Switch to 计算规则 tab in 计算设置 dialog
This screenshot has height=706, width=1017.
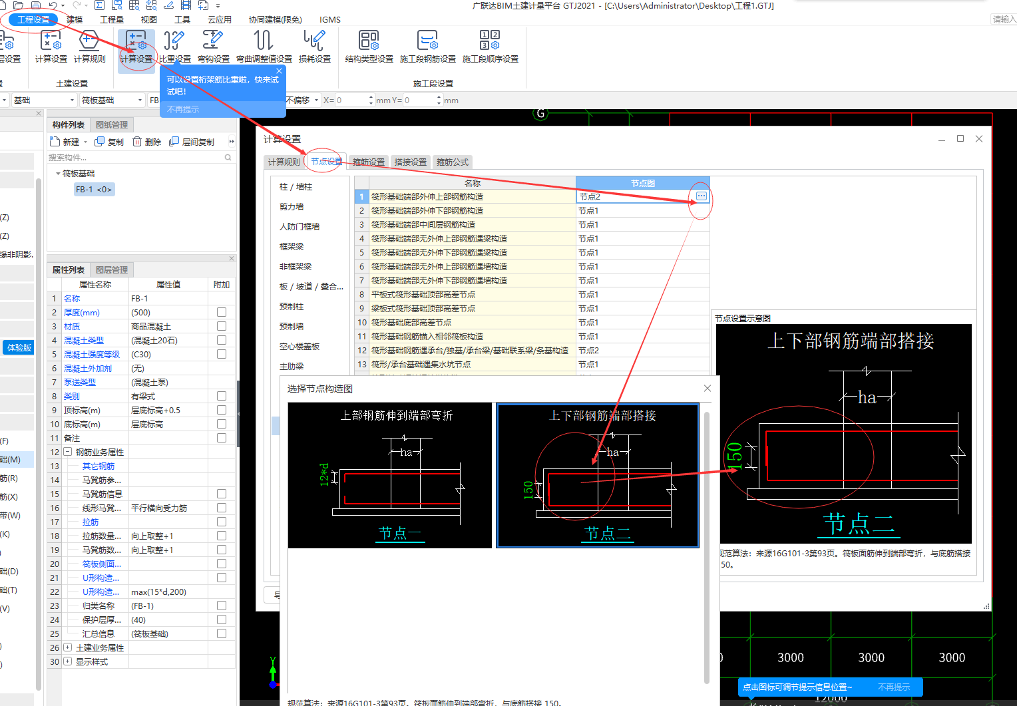click(x=284, y=162)
